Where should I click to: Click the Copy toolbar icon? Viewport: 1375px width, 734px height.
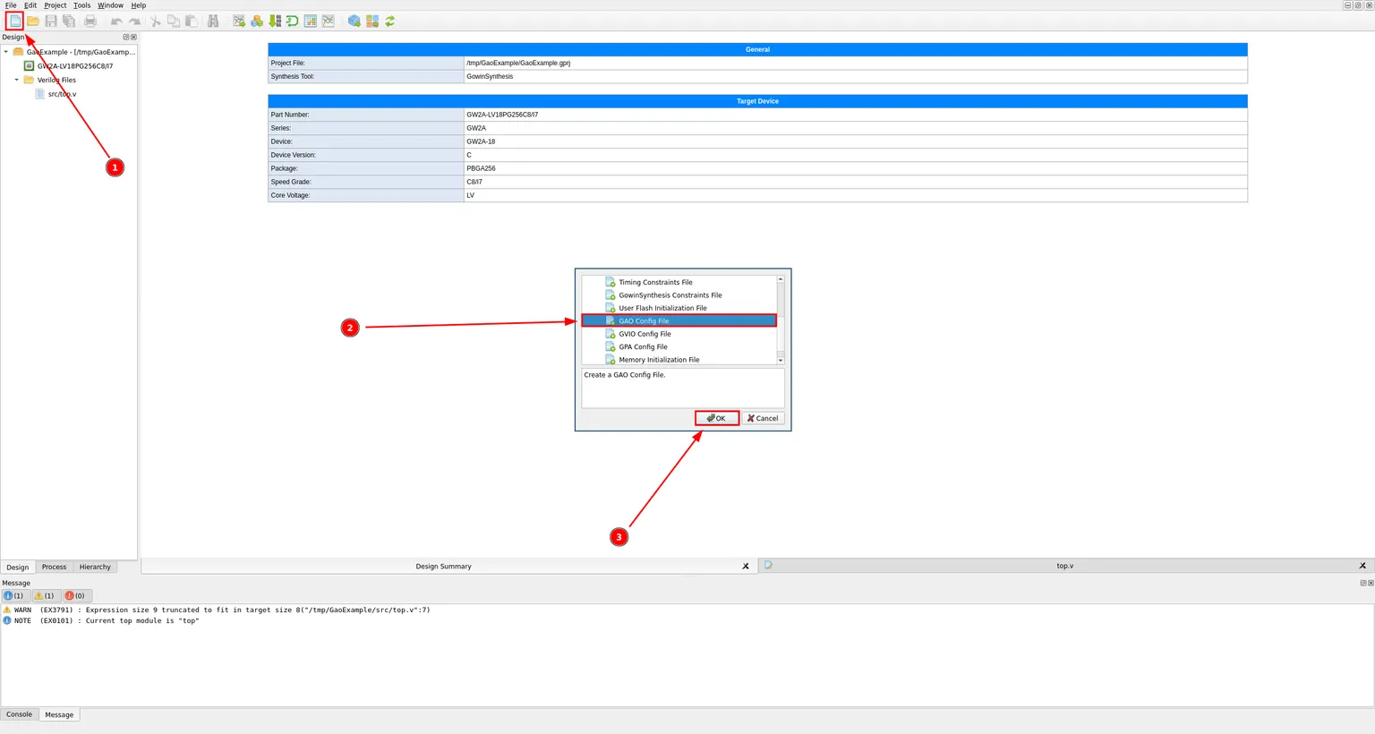coord(174,21)
